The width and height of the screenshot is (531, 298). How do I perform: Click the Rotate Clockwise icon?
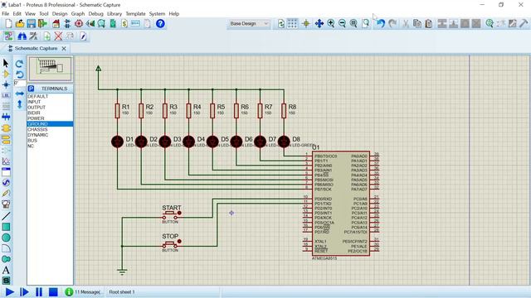19,64
